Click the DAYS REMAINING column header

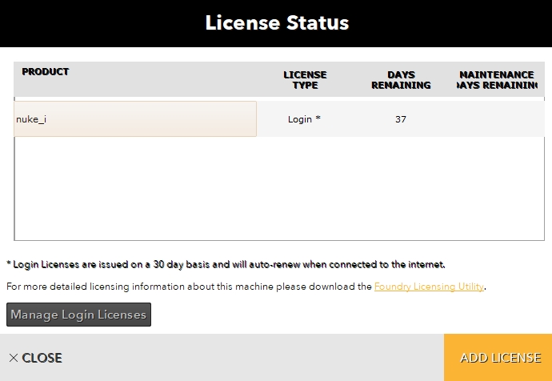coord(401,79)
